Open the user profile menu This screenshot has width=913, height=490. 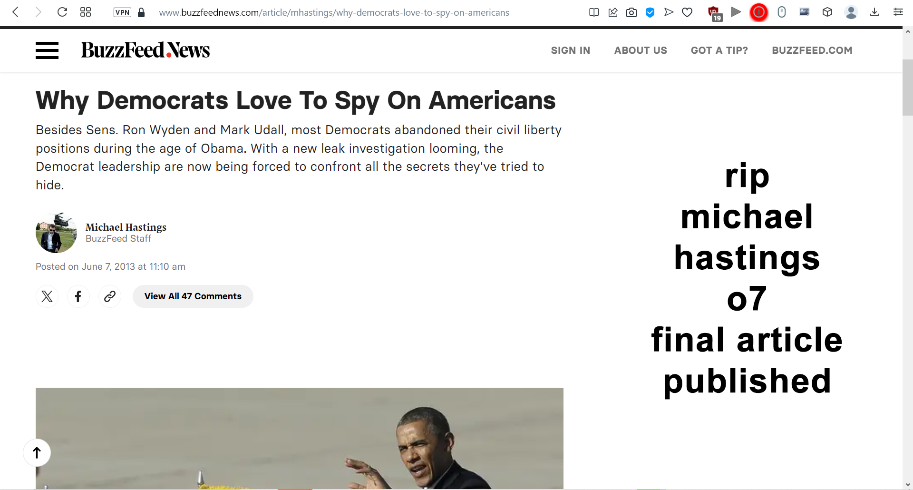click(x=851, y=12)
